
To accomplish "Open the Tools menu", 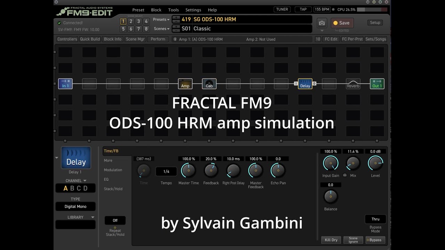I will pyautogui.click(x=173, y=10).
